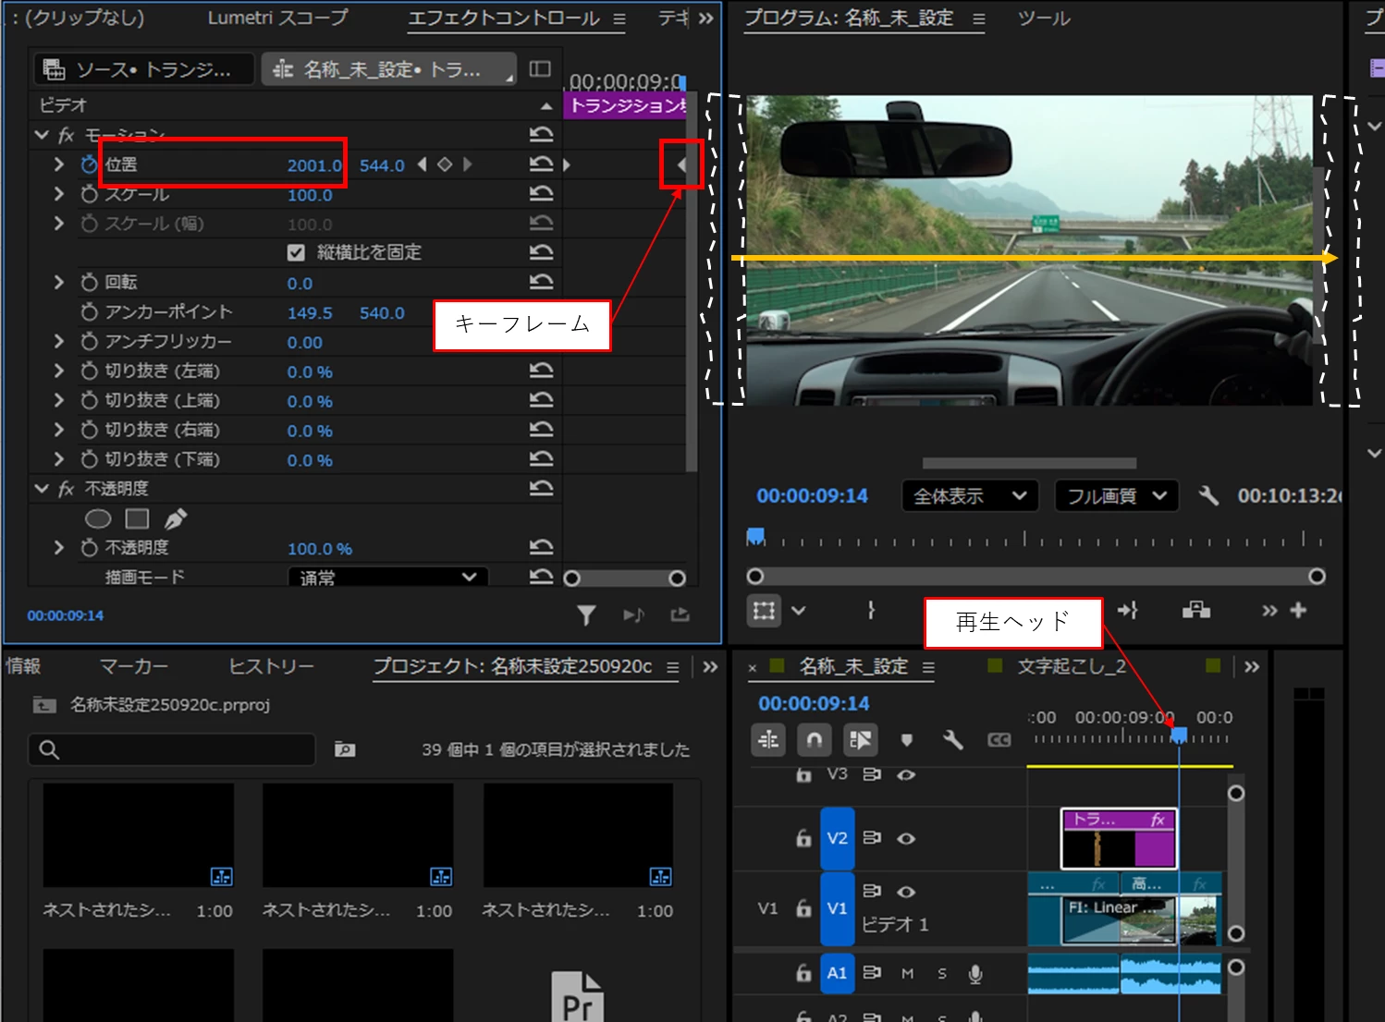Click the filter funnel in Effect Controls

point(586,615)
